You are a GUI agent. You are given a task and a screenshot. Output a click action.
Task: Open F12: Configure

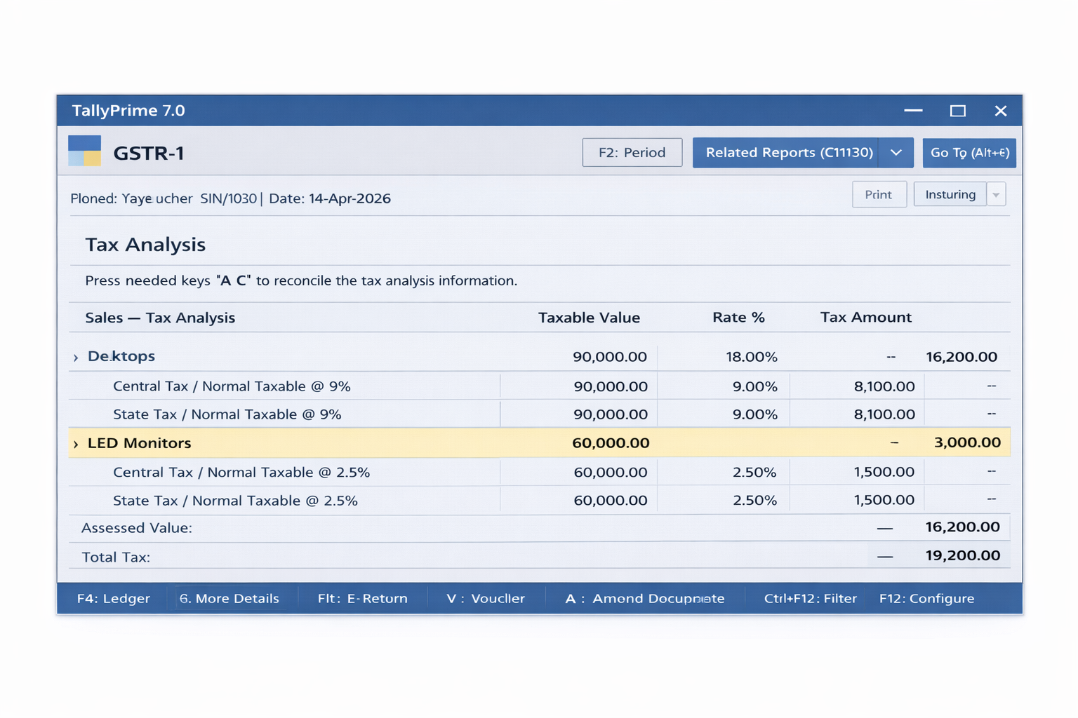coord(926,598)
